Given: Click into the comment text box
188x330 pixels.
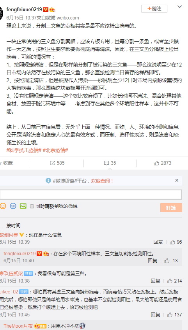Looking at the screenshot, I should coord(91,195).
